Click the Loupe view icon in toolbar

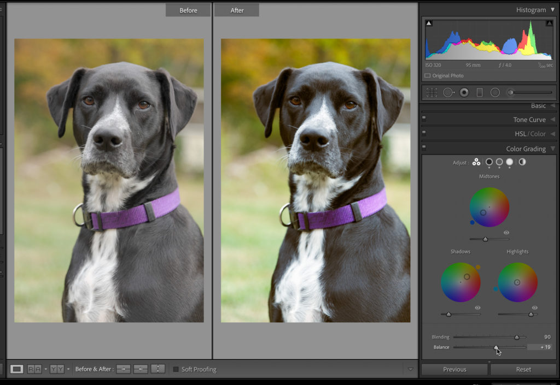tap(17, 369)
